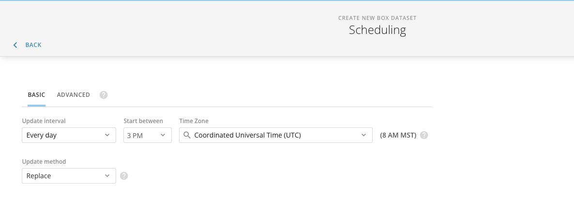The width and height of the screenshot is (574, 217).
Task: Click the magnifier icon in Time Zone field
Action: pos(187,135)
